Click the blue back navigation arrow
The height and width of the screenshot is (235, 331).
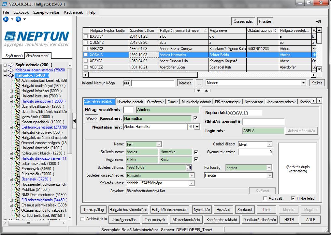pyautogui.click(x=6, y=19)
